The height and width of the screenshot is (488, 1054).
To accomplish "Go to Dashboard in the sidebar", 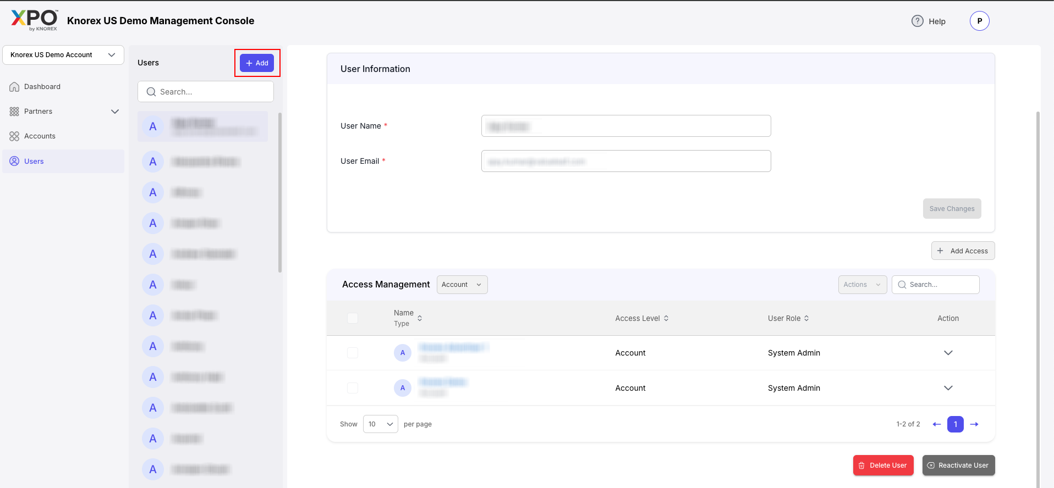I will tap(63, 87).
